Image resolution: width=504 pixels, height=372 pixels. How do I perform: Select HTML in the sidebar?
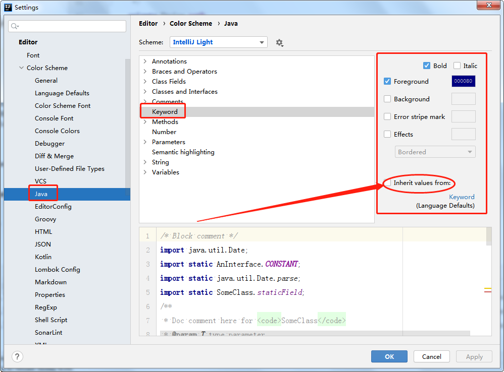[x=43, y=231]
